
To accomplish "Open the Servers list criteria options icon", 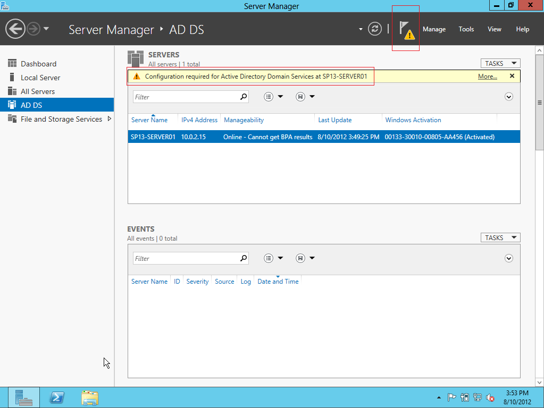I will tap(269, 97).
